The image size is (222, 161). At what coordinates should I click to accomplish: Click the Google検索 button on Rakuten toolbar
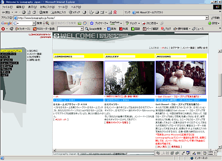tap(94, 29)
